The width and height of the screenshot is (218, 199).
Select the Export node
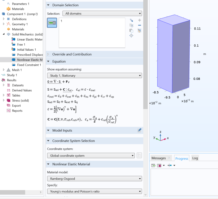coord(17,106)
